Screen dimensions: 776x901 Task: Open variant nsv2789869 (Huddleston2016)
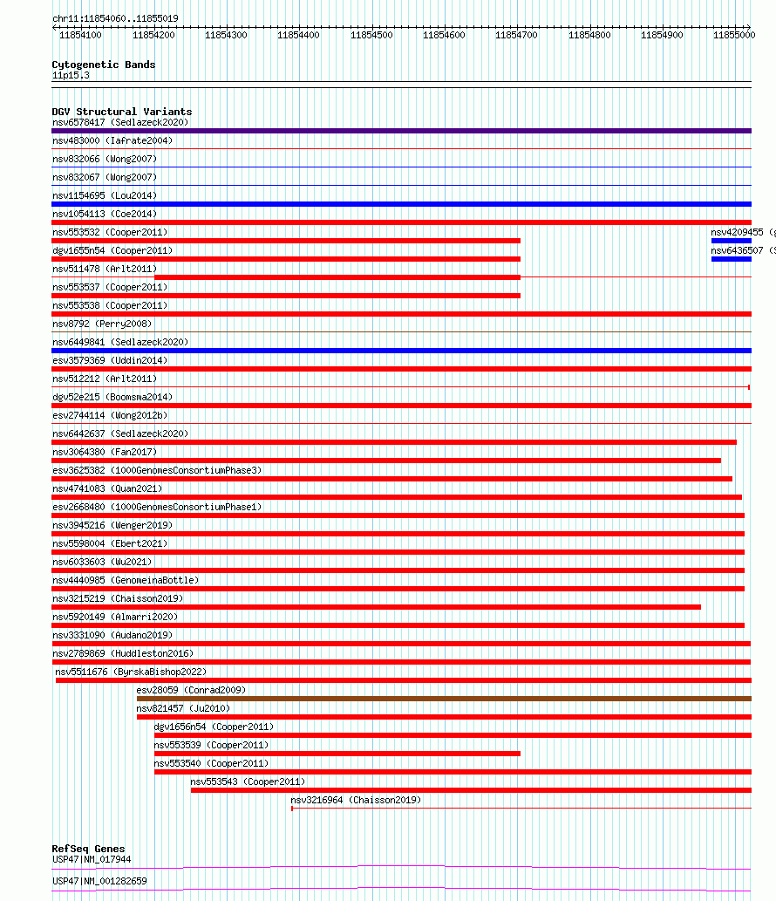tap(123, 654)
